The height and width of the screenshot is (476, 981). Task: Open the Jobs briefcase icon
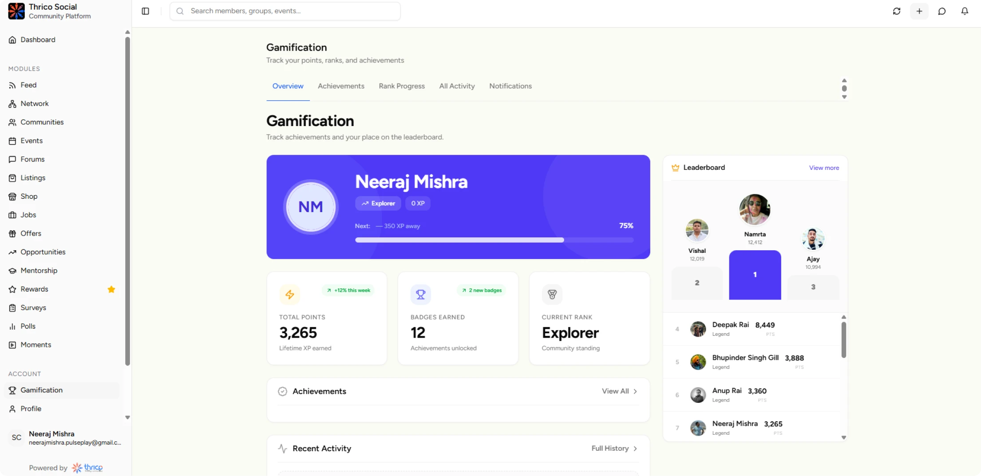point(12,215)
